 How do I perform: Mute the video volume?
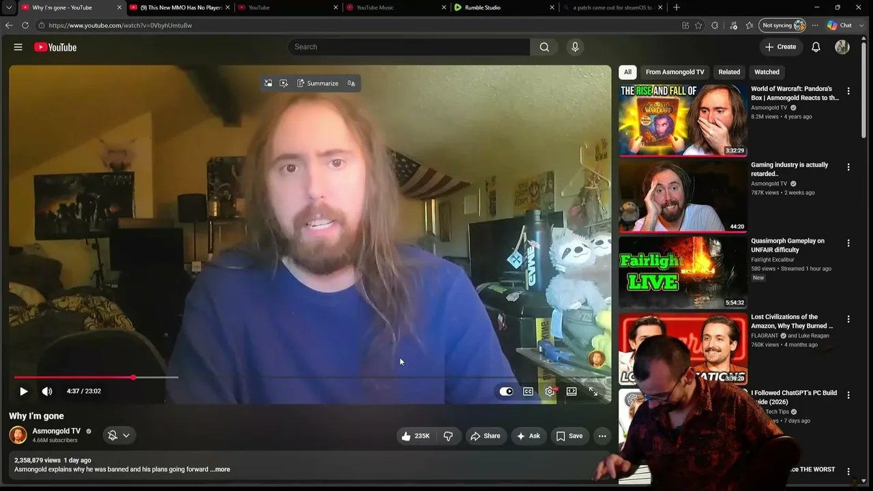click(x=47, y=391)
